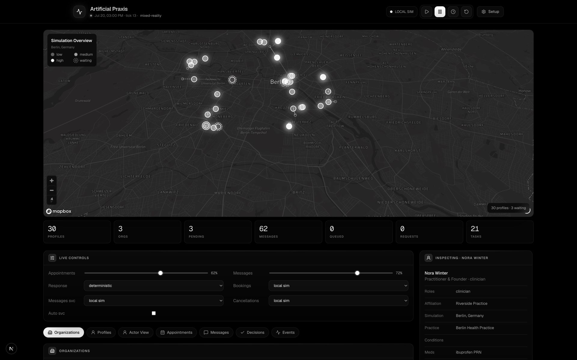This screenshot has width=577, height=360.
Task: Click the 21 Tasks stat card
Action: (x=500, y=232)
